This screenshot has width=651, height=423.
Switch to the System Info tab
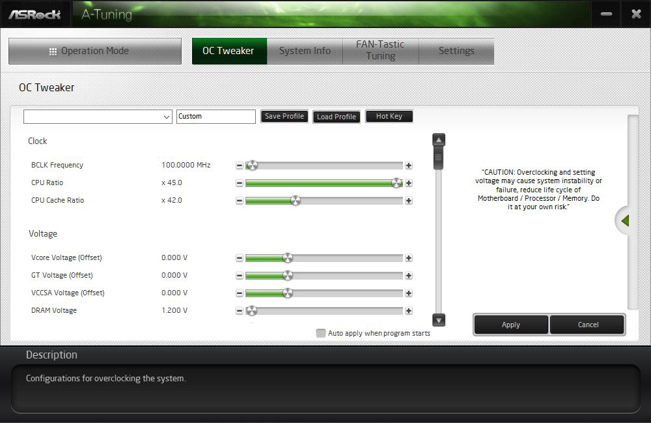305,51
